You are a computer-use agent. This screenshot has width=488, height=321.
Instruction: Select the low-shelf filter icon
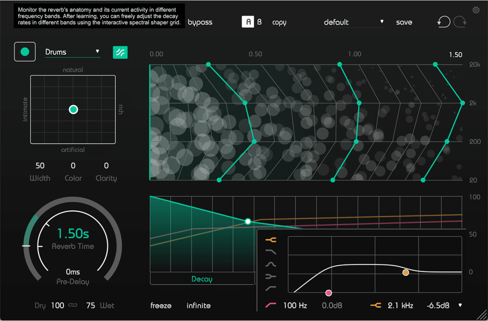(270, 277)
